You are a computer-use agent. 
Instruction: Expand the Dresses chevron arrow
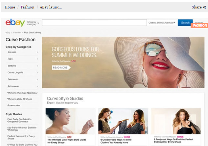[37, 52]
